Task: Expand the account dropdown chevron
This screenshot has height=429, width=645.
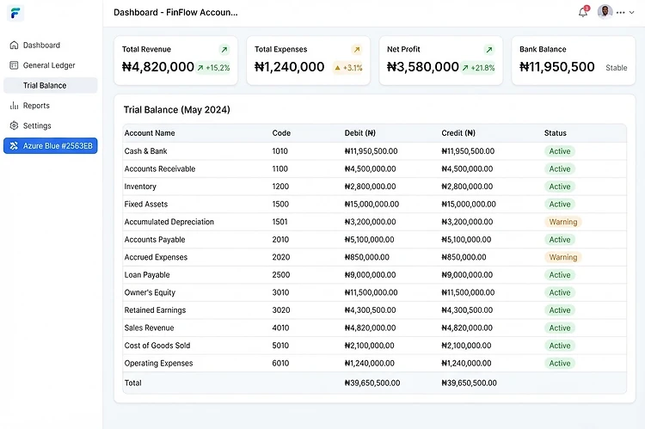Action: pyautogui.click(x=631, y=12)
